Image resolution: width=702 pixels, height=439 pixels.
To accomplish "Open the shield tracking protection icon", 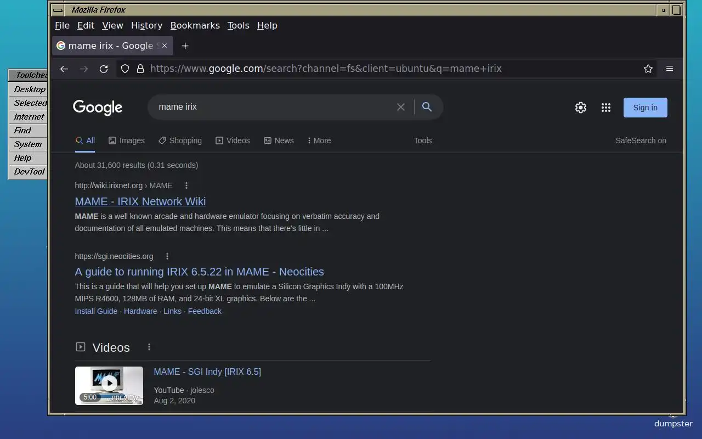I will [x=125, y=69].
